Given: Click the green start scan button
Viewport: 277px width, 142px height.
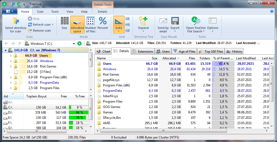Looking at the screenshot, I should 79,43.
